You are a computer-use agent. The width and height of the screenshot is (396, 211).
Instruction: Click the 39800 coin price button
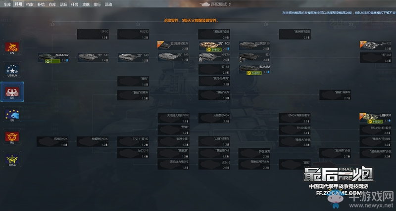click(x=214, y=50)
